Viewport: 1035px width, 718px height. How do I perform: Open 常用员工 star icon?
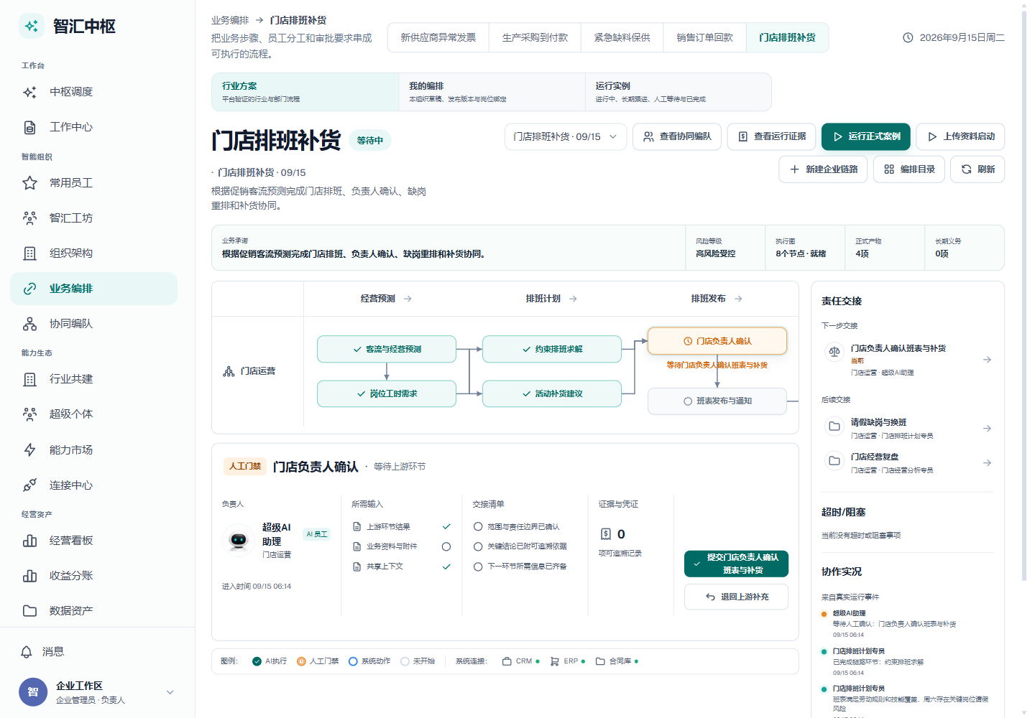click(x=29, y=183)
